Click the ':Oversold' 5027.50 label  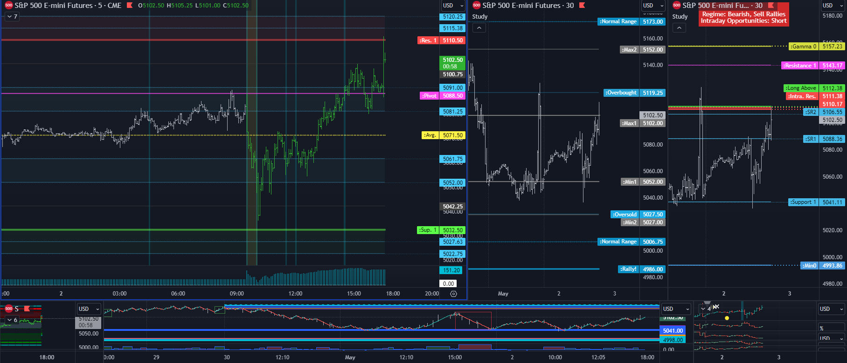pyautogui.click(x=638, y=215)
